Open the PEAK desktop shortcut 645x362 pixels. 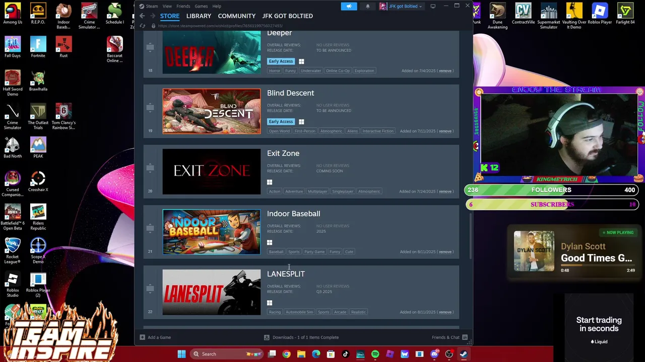point(38,148)
